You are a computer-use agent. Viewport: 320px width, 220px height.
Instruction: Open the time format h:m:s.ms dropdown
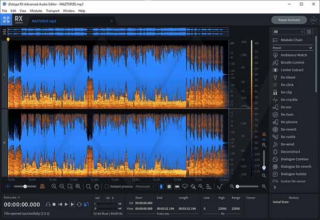(12, 197)
